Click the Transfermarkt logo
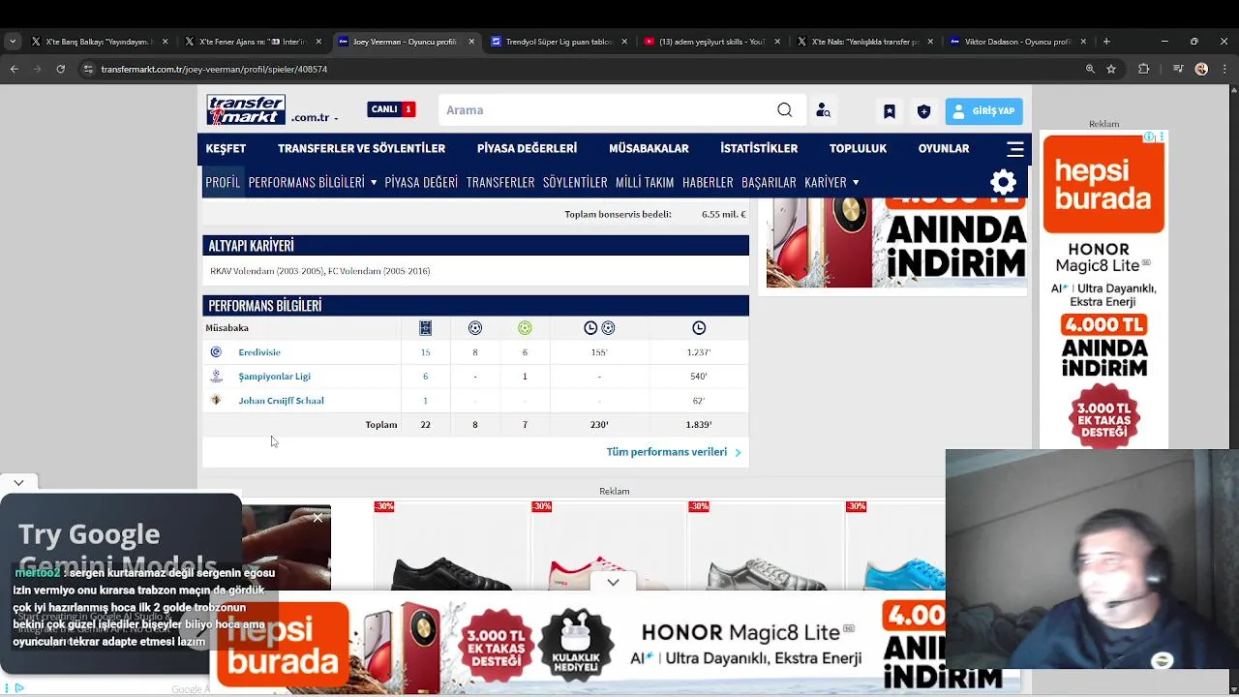1239x697 pixels. pos(246,109)
